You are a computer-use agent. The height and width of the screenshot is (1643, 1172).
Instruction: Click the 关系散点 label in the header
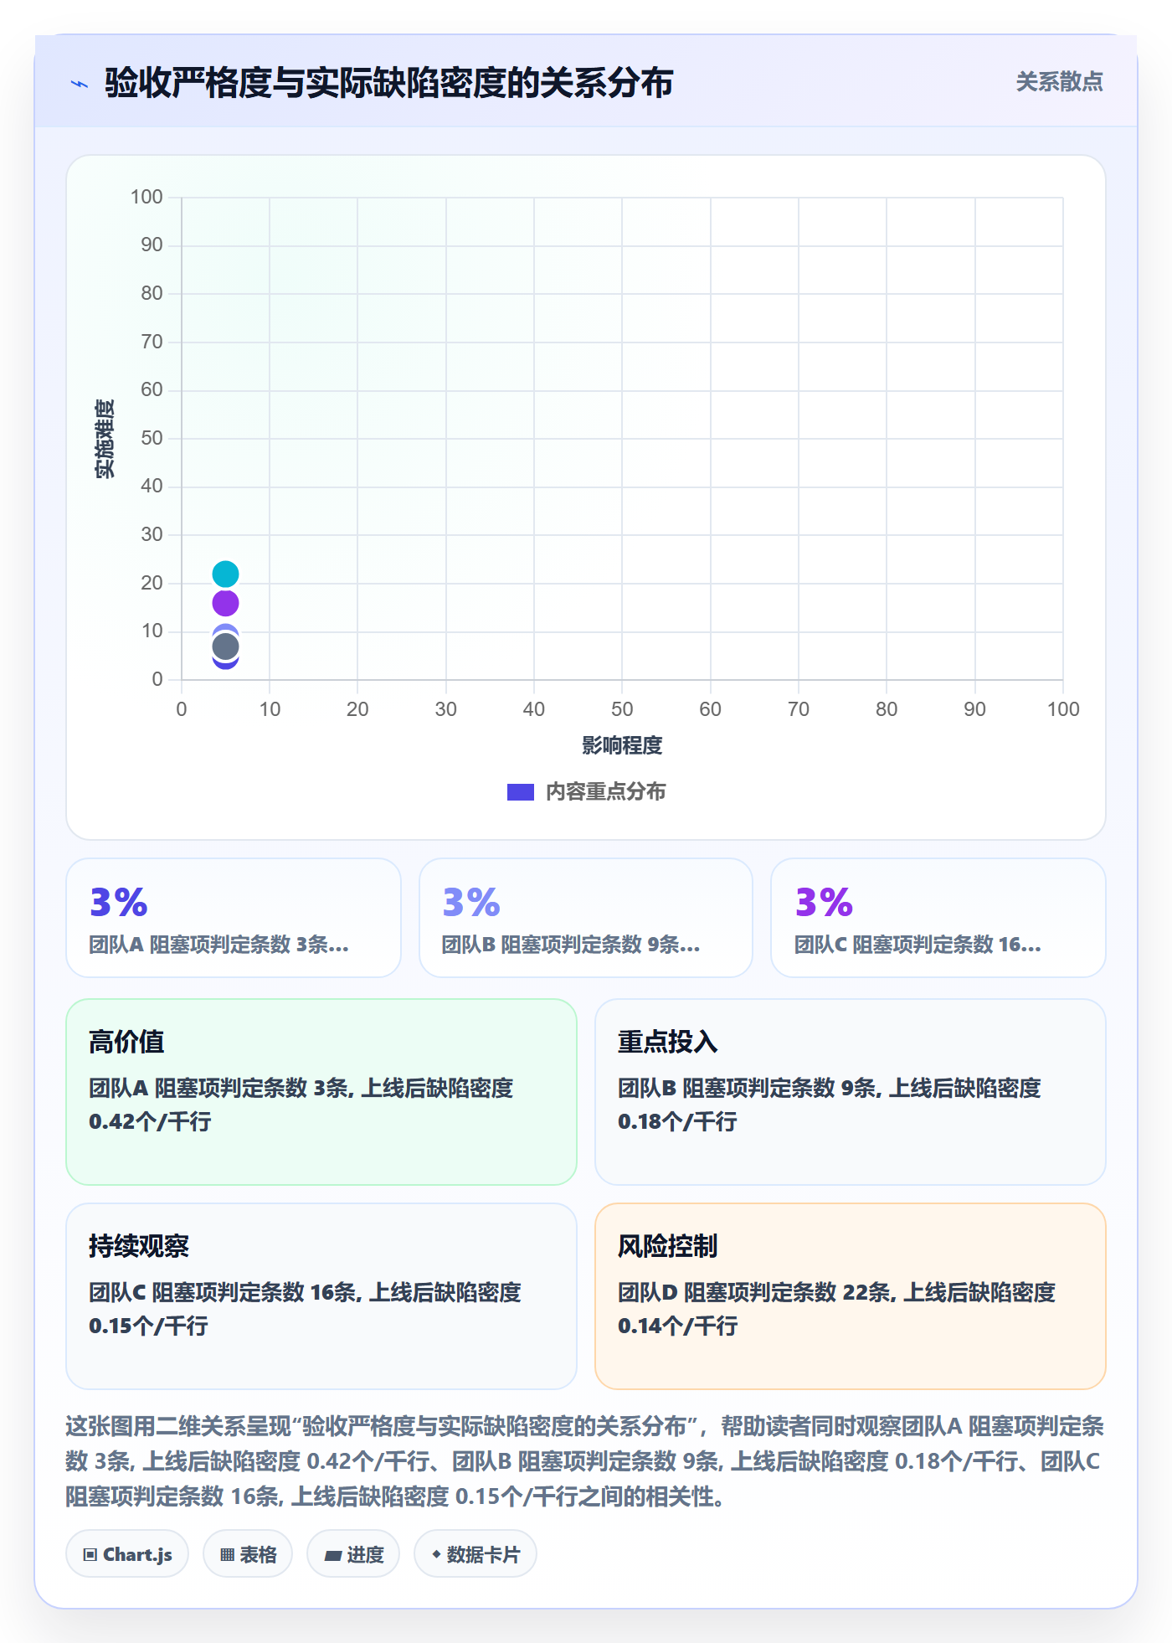tap(1060, 82)
